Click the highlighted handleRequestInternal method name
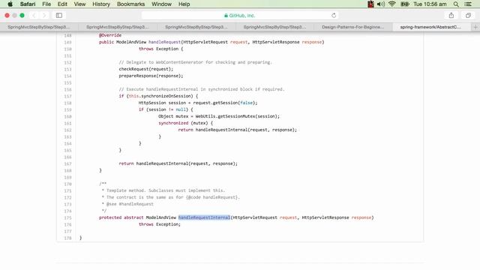Screen dimensions: 480x270 tap(204, 217)
